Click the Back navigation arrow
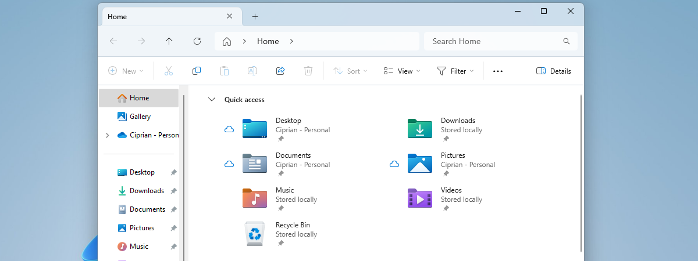This screenshot has height=261, width=698. (x=113, y=41)
